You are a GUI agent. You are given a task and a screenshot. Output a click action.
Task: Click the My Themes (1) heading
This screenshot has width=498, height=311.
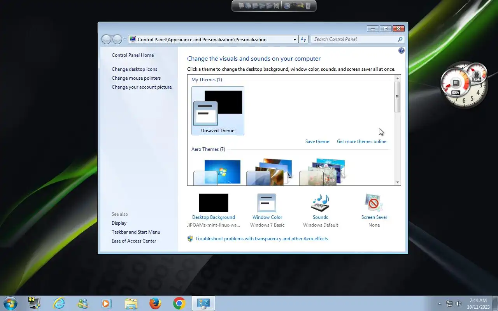[x=207, y=80]
